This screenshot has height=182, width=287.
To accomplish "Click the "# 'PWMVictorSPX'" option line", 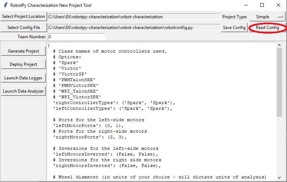I will pos(76,85).
